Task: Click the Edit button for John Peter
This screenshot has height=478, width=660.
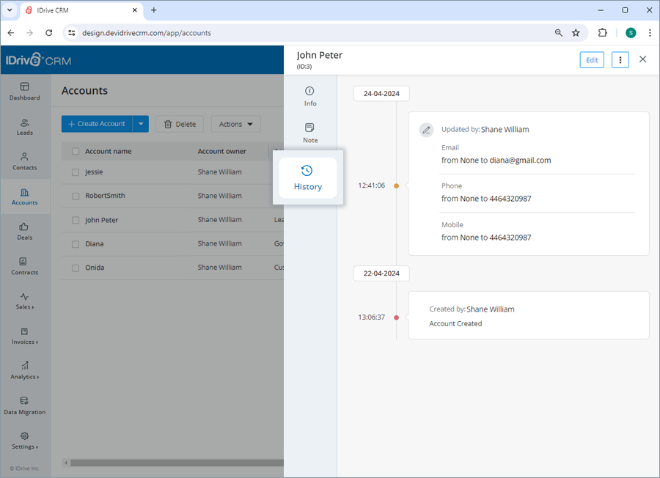Action: coord(592,59)
